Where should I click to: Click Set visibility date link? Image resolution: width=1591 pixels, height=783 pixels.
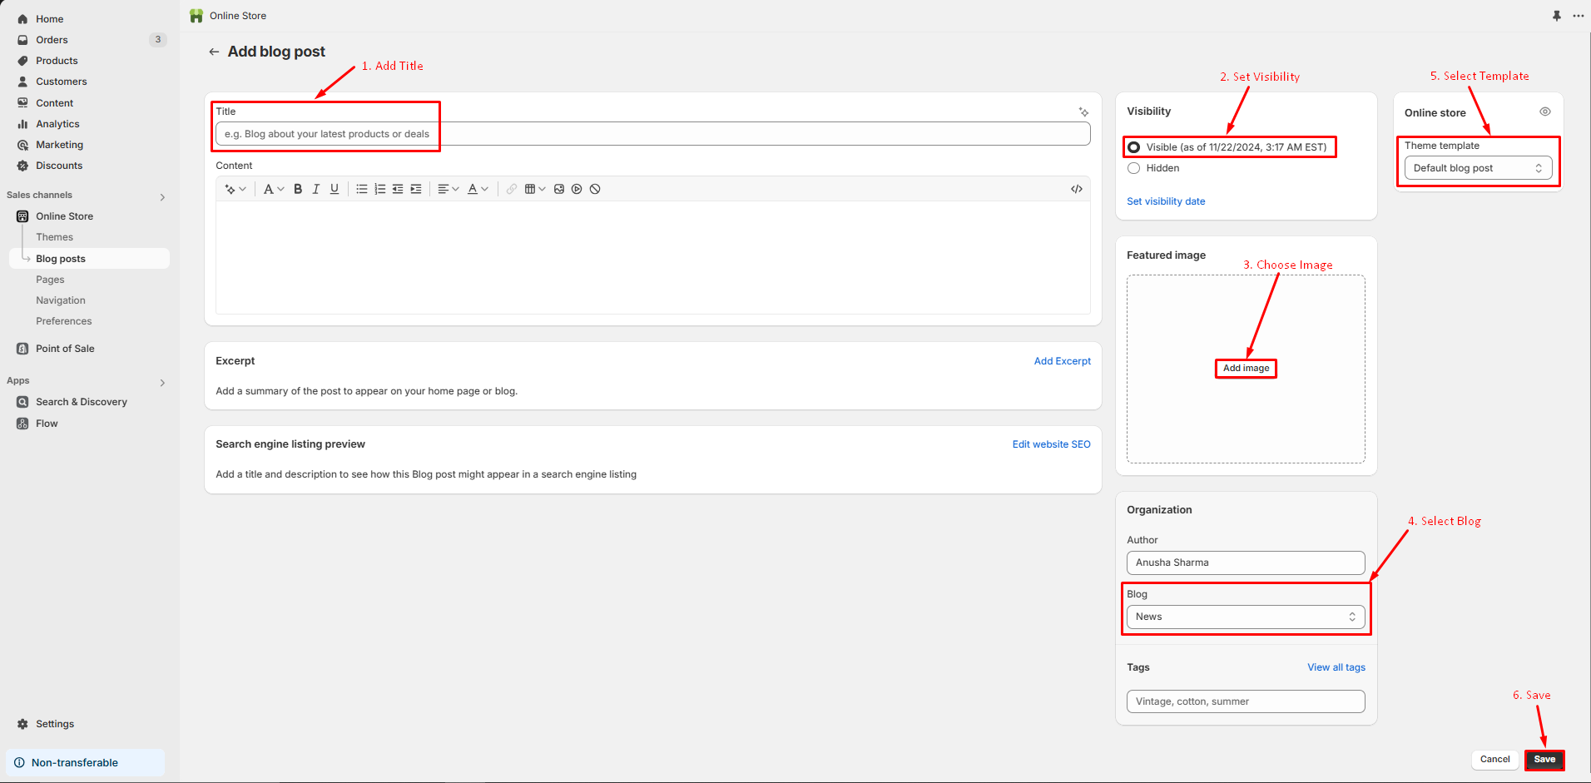tap(1166, 201)
